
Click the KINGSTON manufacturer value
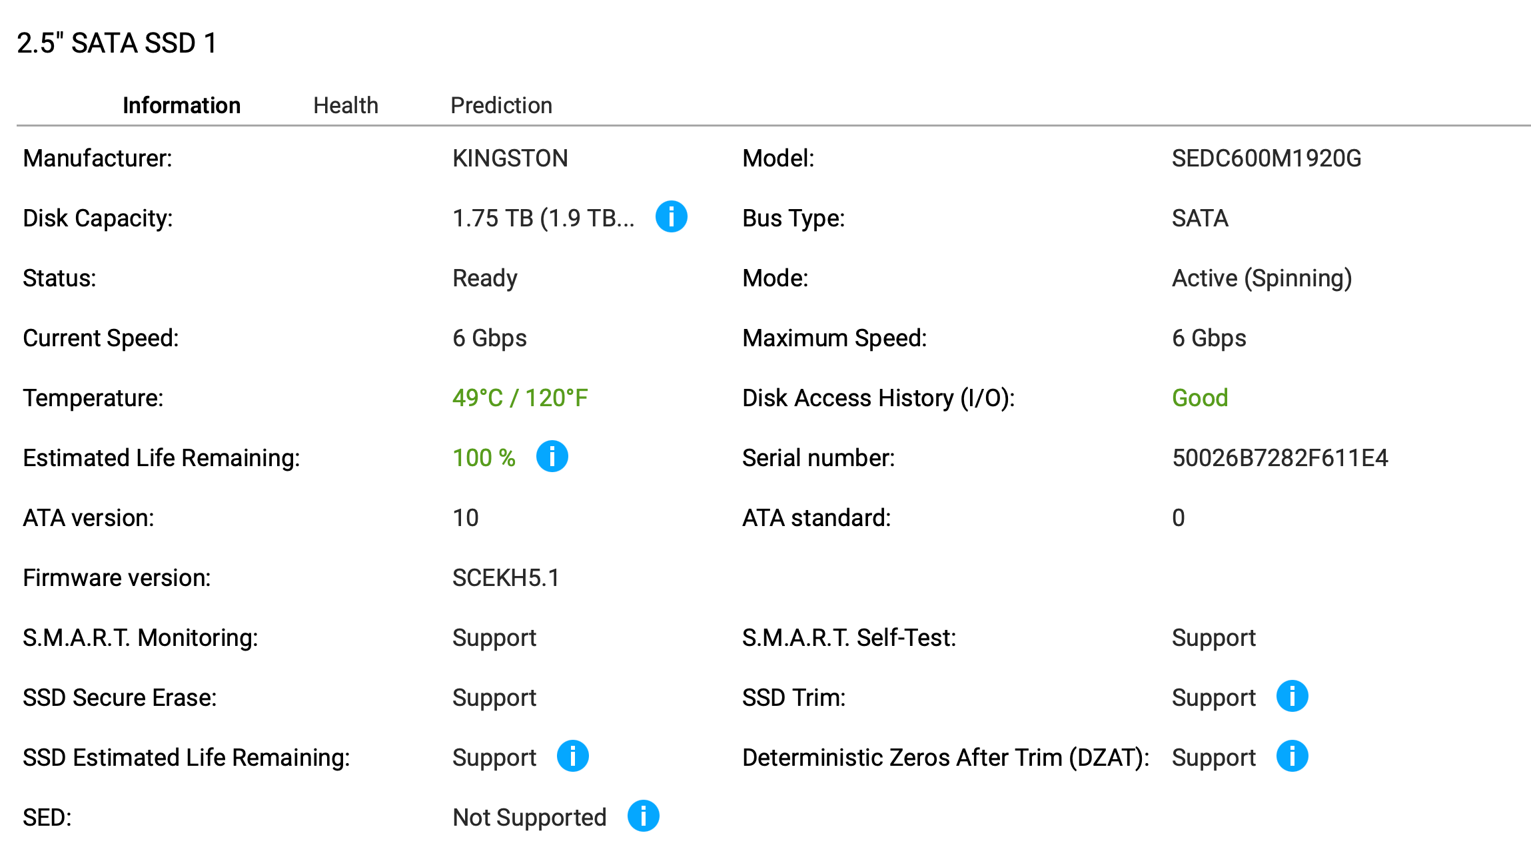click(x=510, y=158)
